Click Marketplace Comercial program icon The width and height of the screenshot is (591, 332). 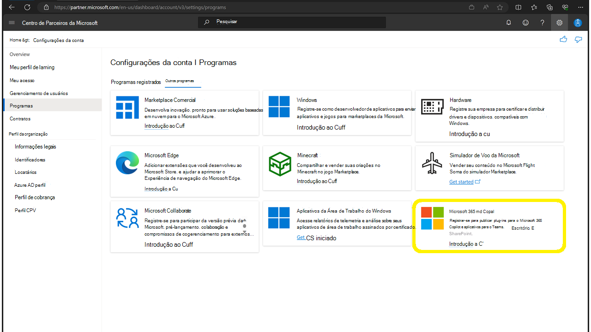click(x=127, y=107)
